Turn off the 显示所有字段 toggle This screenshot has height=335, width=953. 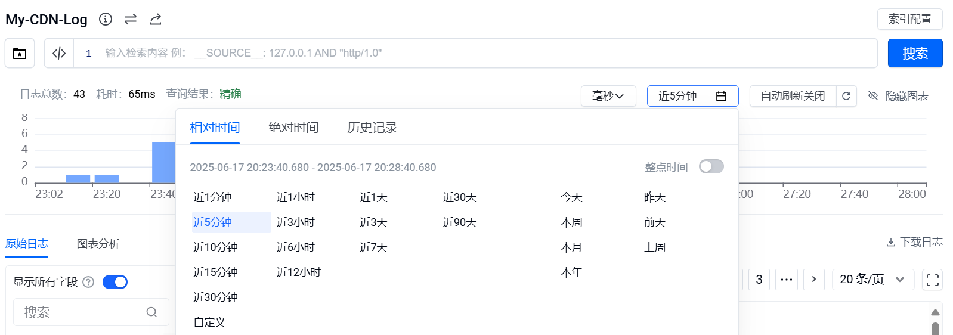pos(115,282)
